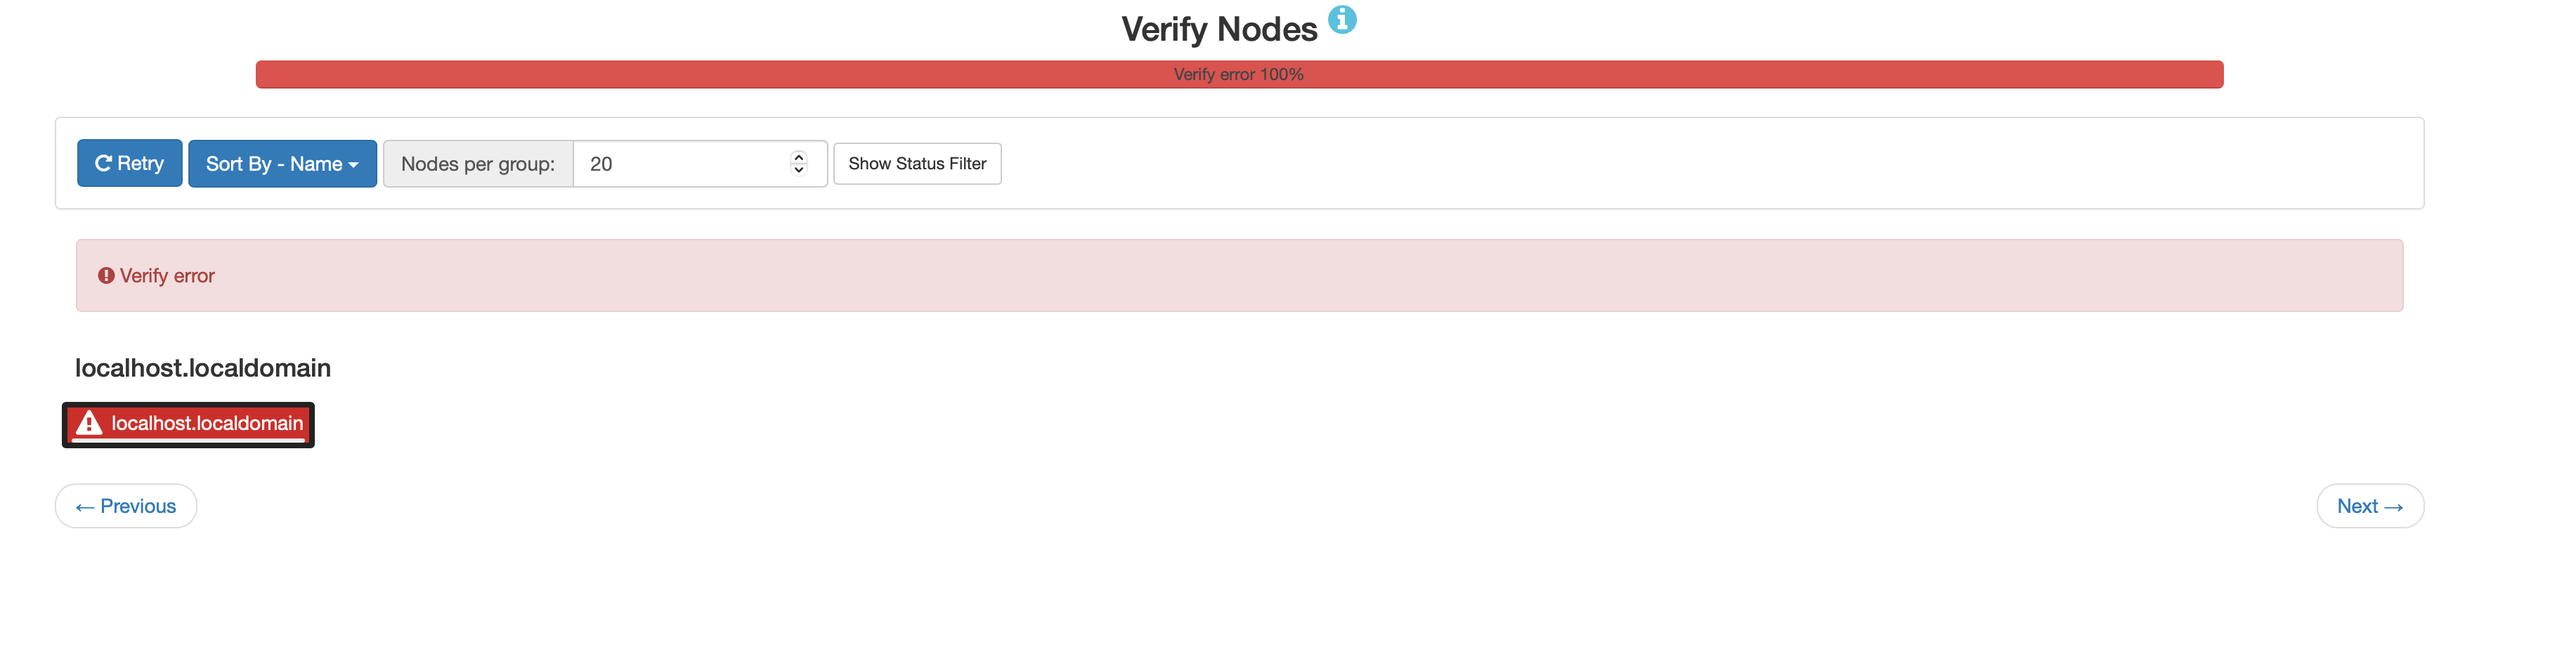This screenshot has width=2576, height=645.
Task: Go to the Next step
Action: (2370, 506)
